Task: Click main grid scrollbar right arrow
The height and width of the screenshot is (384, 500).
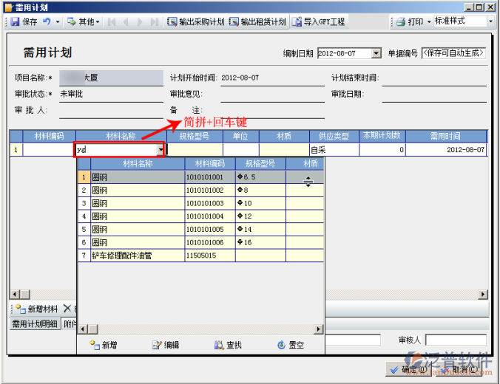Action: click(483, 294)
